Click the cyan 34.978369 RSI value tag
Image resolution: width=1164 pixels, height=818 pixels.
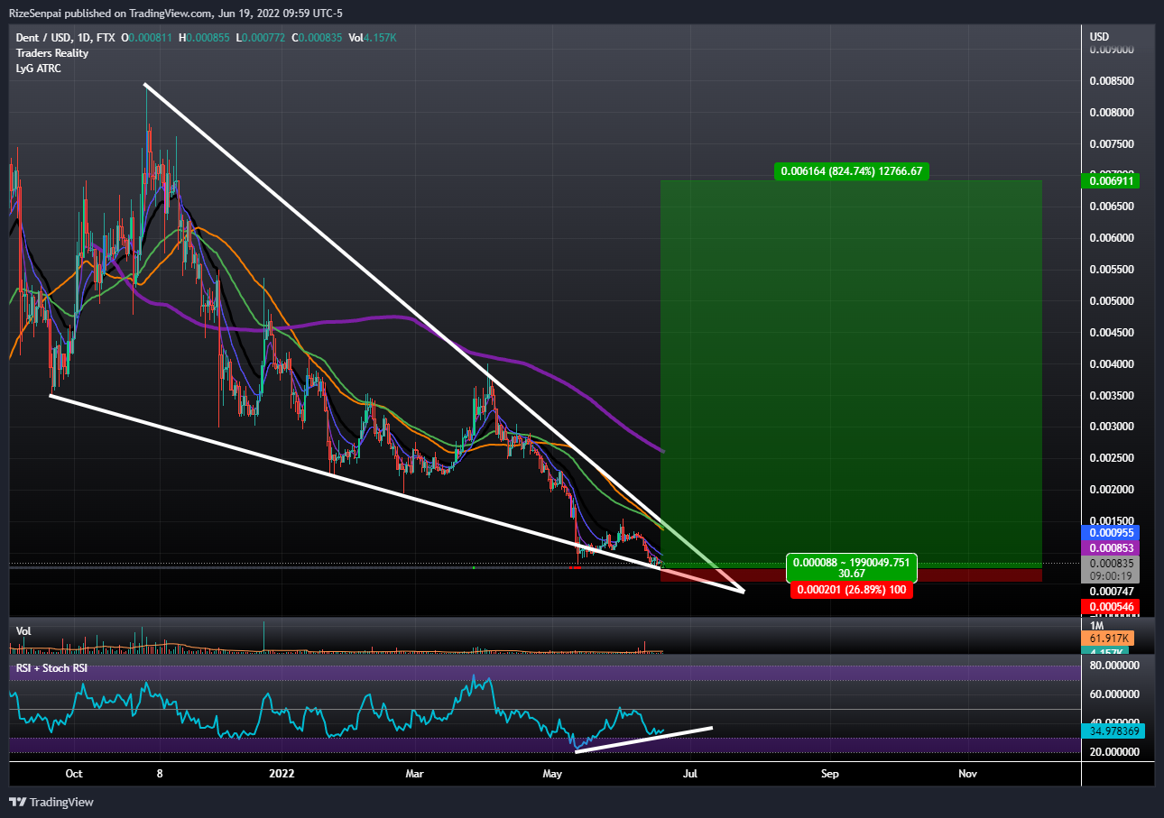[x=1115, y=731]
